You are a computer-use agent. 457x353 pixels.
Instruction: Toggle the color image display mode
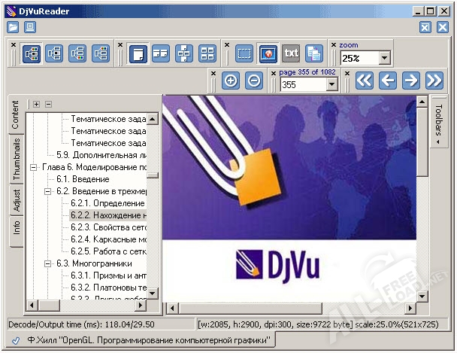[268, 53]
